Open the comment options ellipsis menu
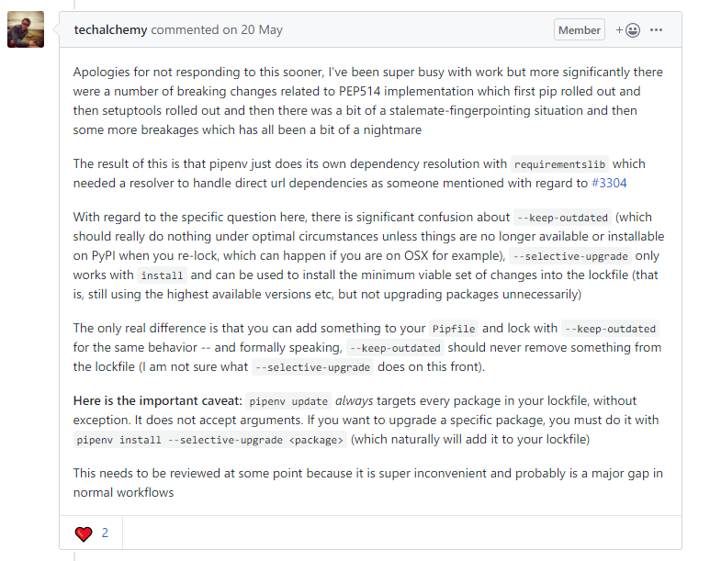Image resolution: width=710 pixels, height=561 pixels. pyautogui.click(x=657, y=29)
